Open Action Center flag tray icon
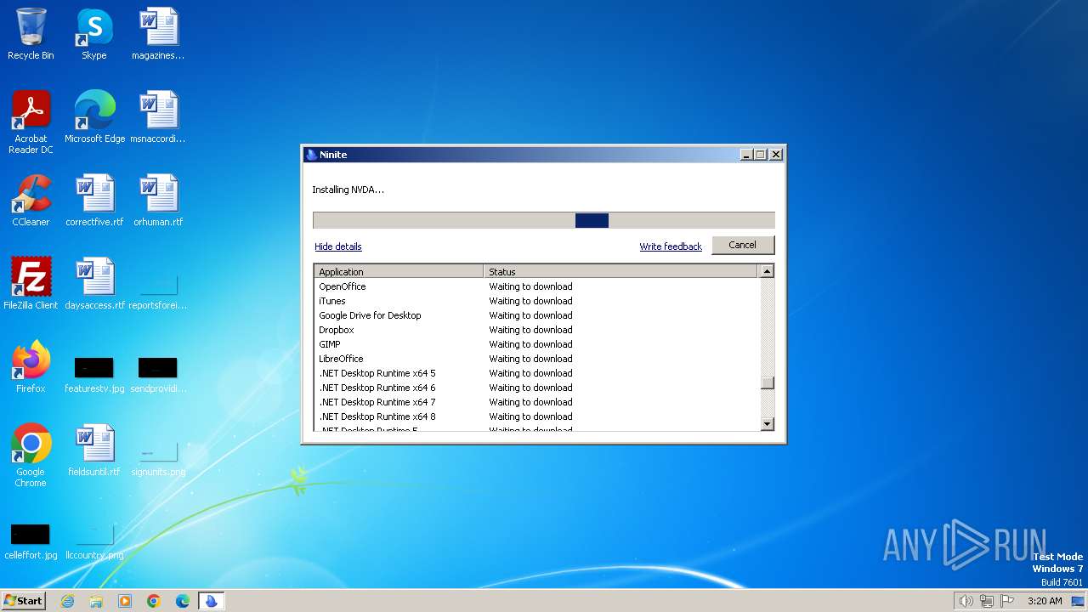Screen dimensions: 1088x612 point(1008,601)
